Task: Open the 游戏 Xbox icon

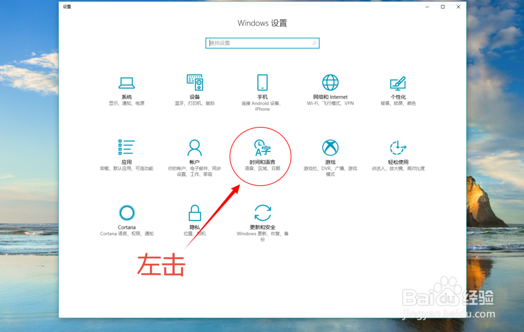Action: coord(330,148)
